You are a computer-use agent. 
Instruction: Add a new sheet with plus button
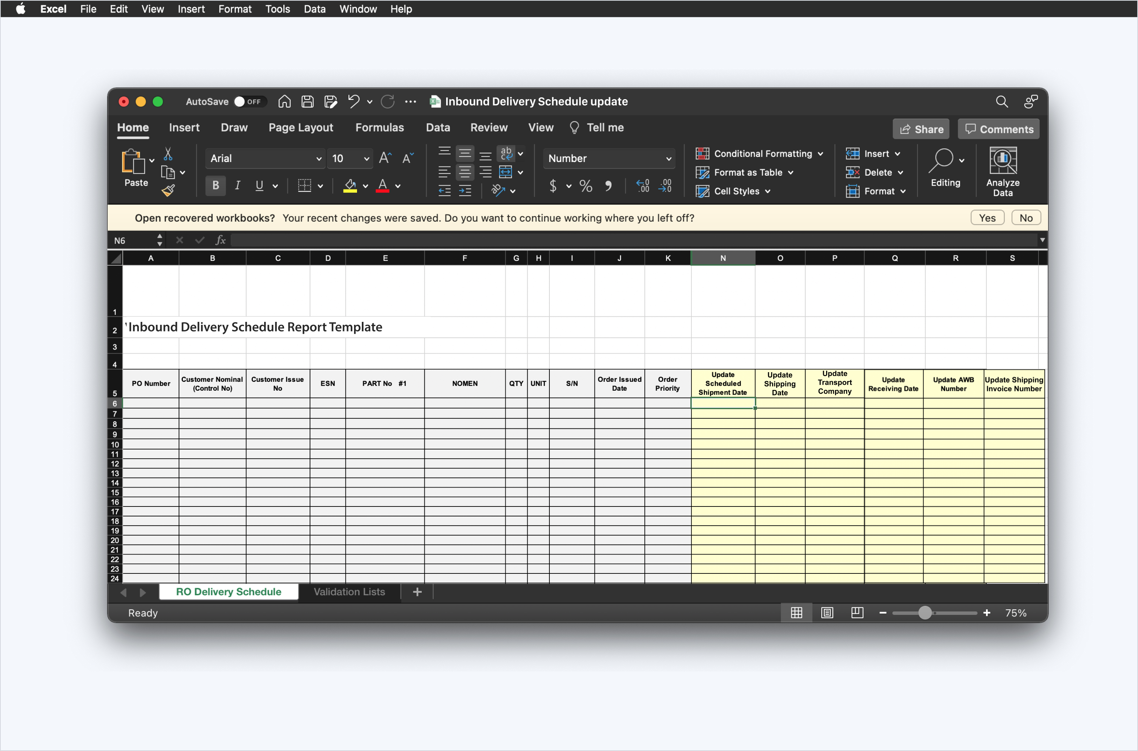click(x=417, y=592)
